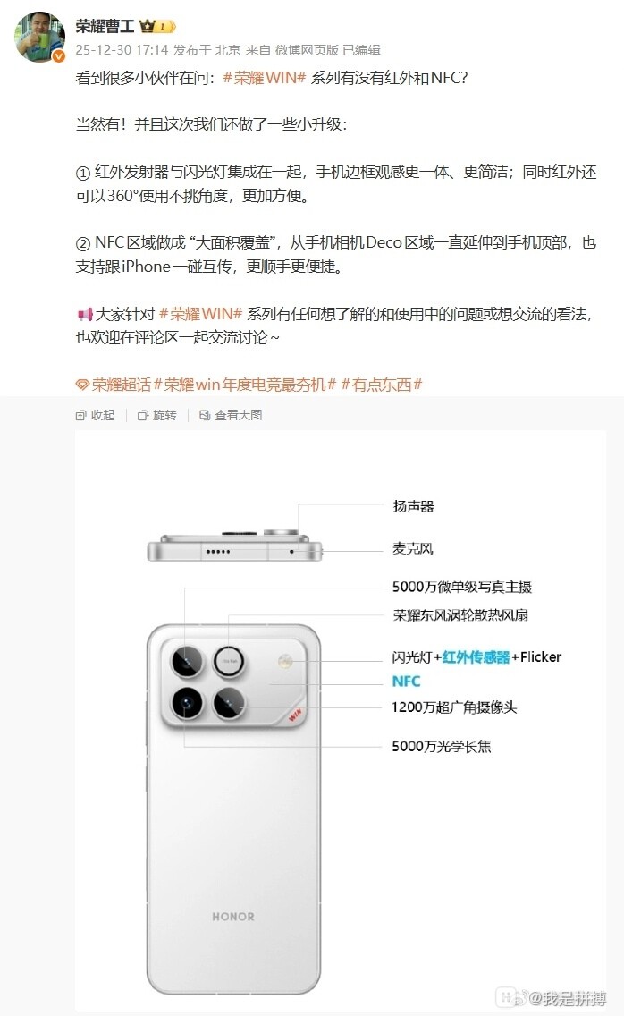The height and width of the screenshot is (1016, 624).
Task: Click the 收起 collapse text
Action: 103,415
